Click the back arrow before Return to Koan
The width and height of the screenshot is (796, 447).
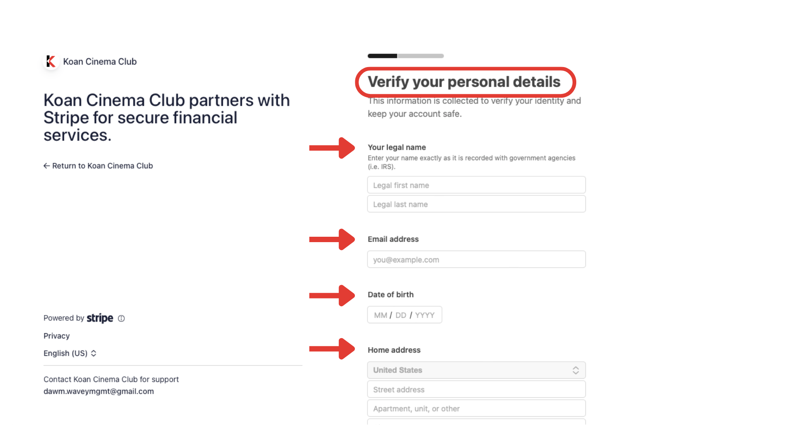point(47,166)
